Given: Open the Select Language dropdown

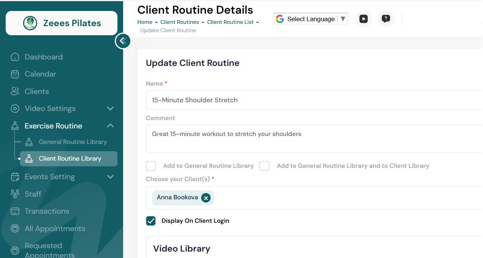Looking at the screenshot, I should click(311, 19).
